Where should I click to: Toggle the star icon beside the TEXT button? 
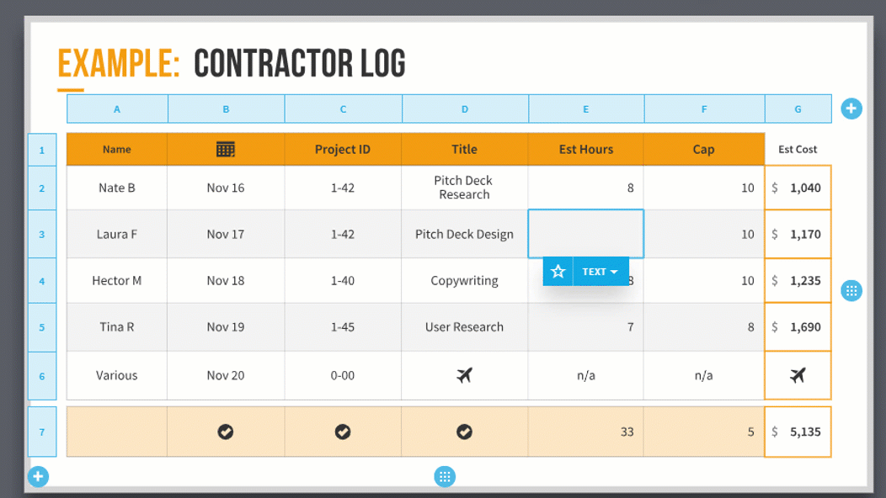(558, 271)
